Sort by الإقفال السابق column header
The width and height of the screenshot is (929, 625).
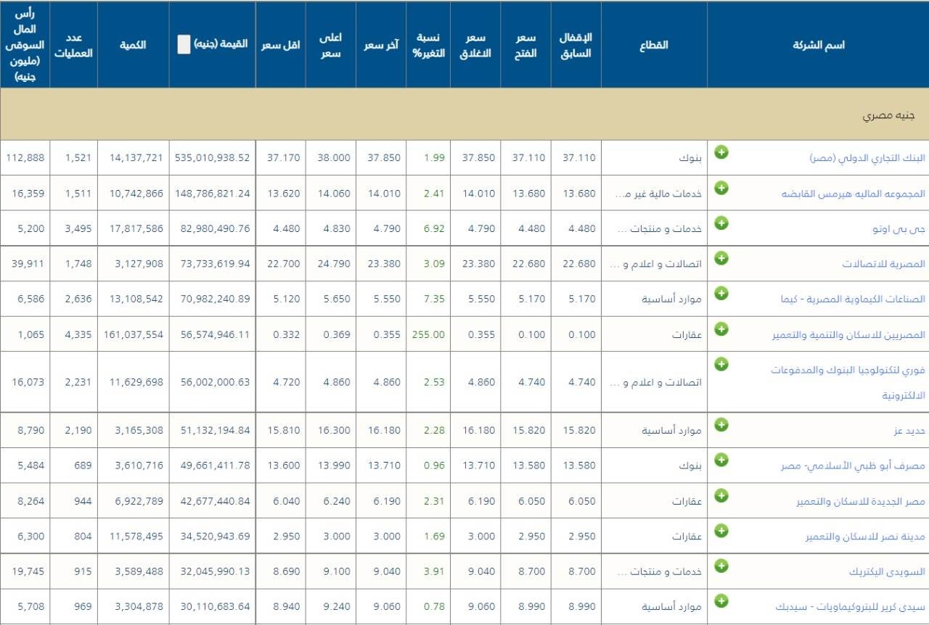coord(576,45)
